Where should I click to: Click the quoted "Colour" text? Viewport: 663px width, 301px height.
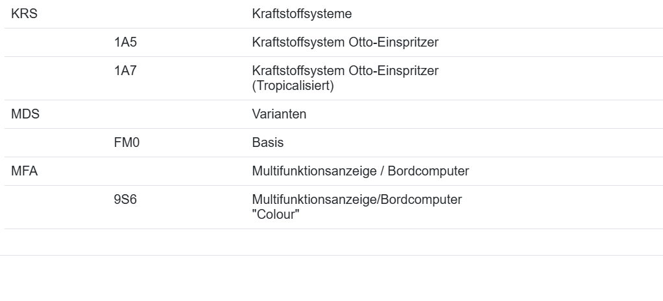click(x=275, y=214)
